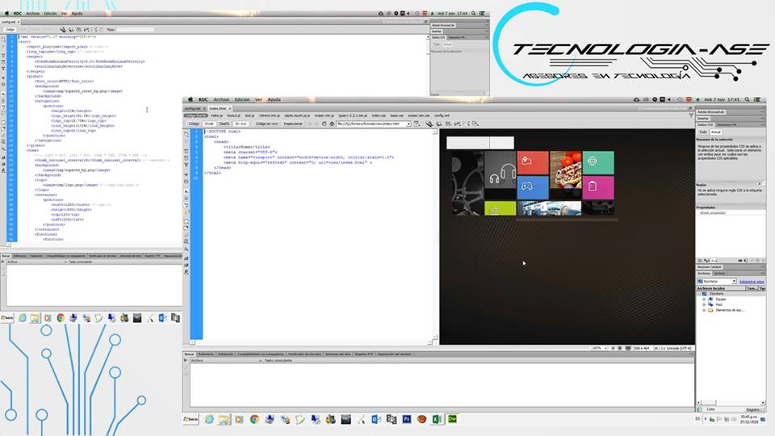Click the Administrar sitios link
The image size is (775, 436).
coord(752,282)
